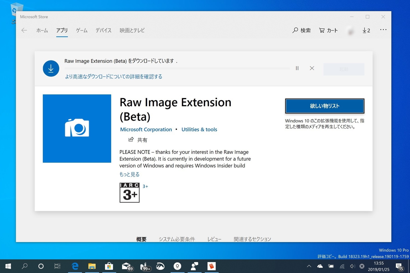The width and height of the screenshot is (410, 273).
Task: Jump to 関連するセクション
Action: (x=252, y=239)
